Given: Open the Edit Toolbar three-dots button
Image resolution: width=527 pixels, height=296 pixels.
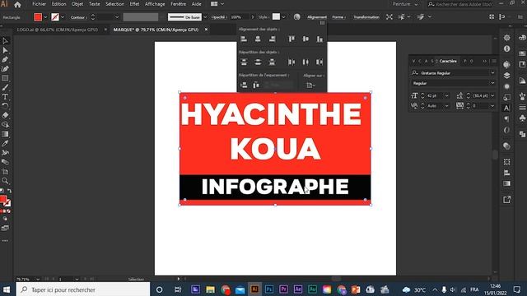Looking at the screenshot, I should (5, 241).
